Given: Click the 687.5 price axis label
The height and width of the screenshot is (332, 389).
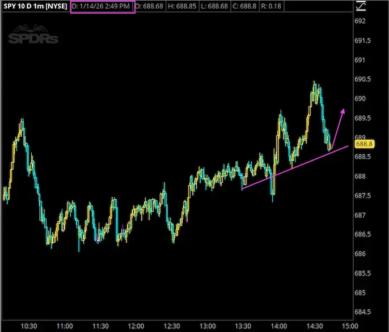Looking at the screenshot, I should pos(362,196).
